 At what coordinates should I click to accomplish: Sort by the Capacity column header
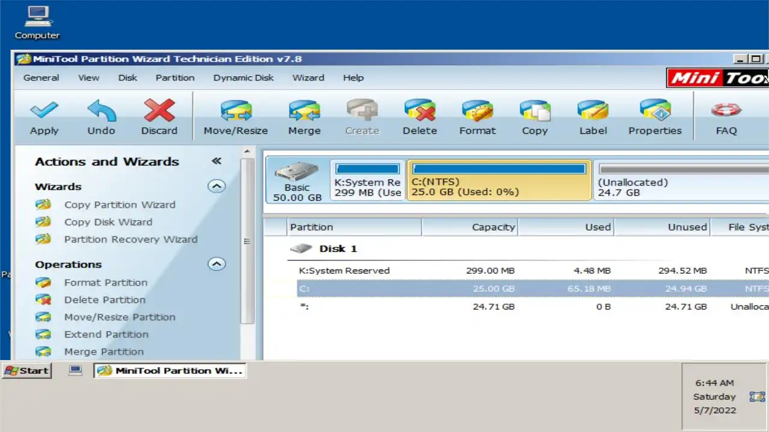coord(470,227)
